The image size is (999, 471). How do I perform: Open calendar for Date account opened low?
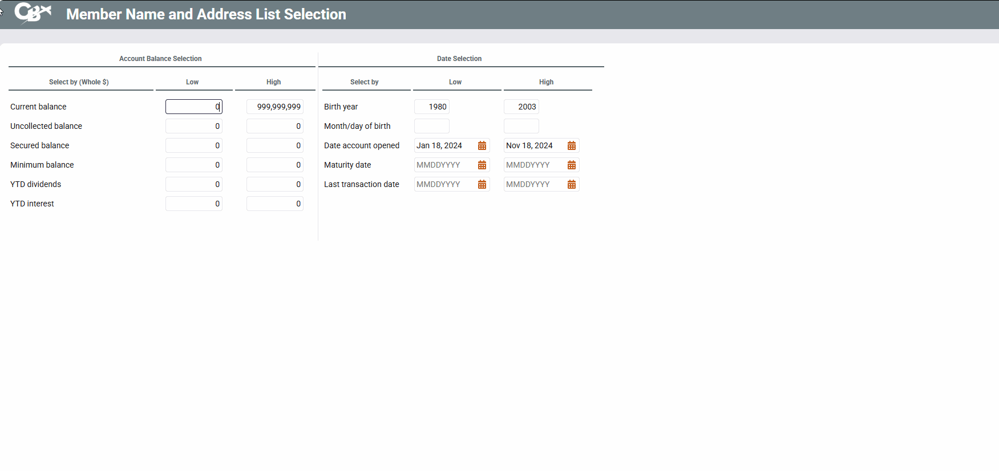pyautogui.click(x=482, y=146)
